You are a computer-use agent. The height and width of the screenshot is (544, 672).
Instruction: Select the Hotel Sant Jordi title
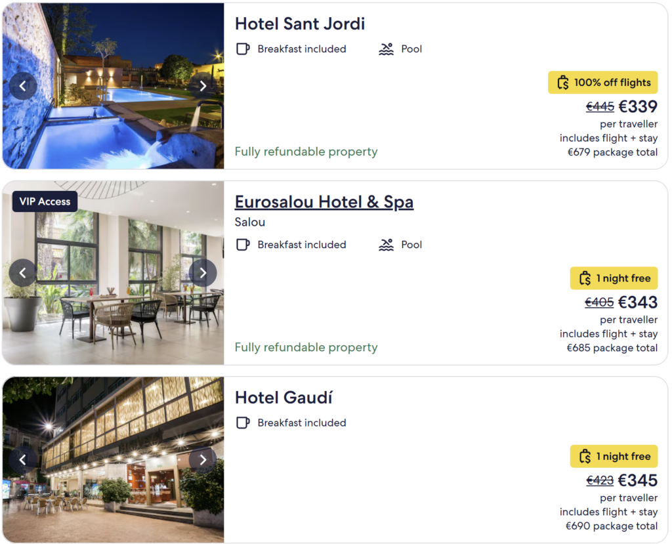[x=300, y=24]
